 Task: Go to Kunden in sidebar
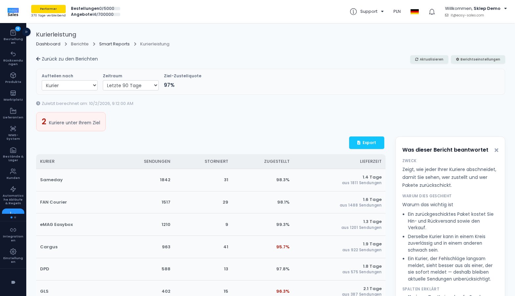(x=13, y=174)
